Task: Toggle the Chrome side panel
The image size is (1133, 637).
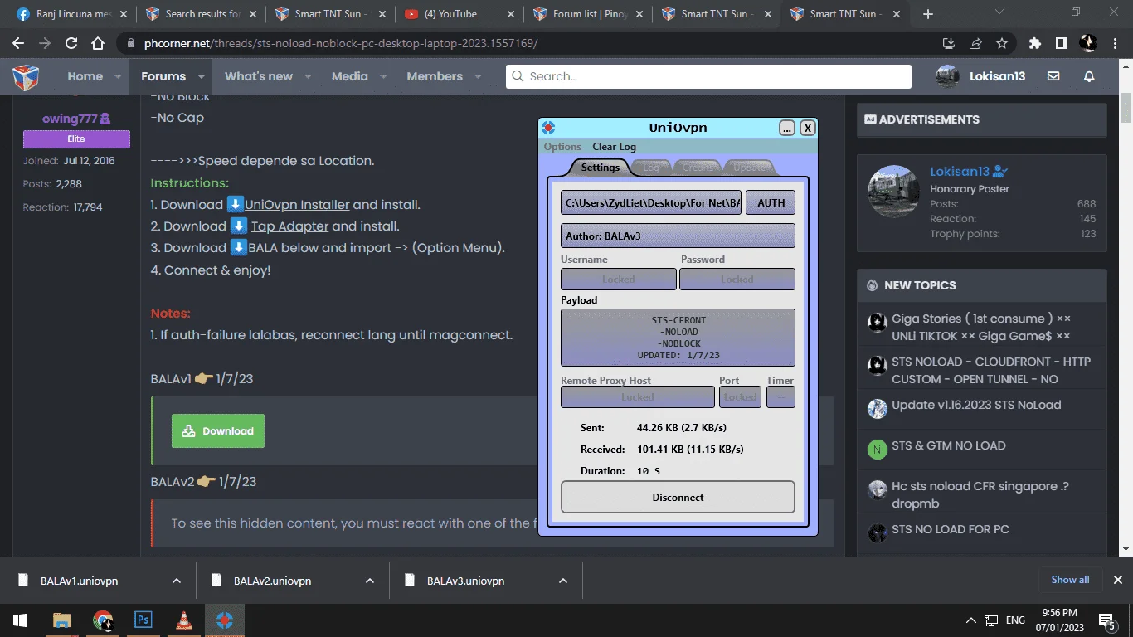Action: coord(1061,43)
